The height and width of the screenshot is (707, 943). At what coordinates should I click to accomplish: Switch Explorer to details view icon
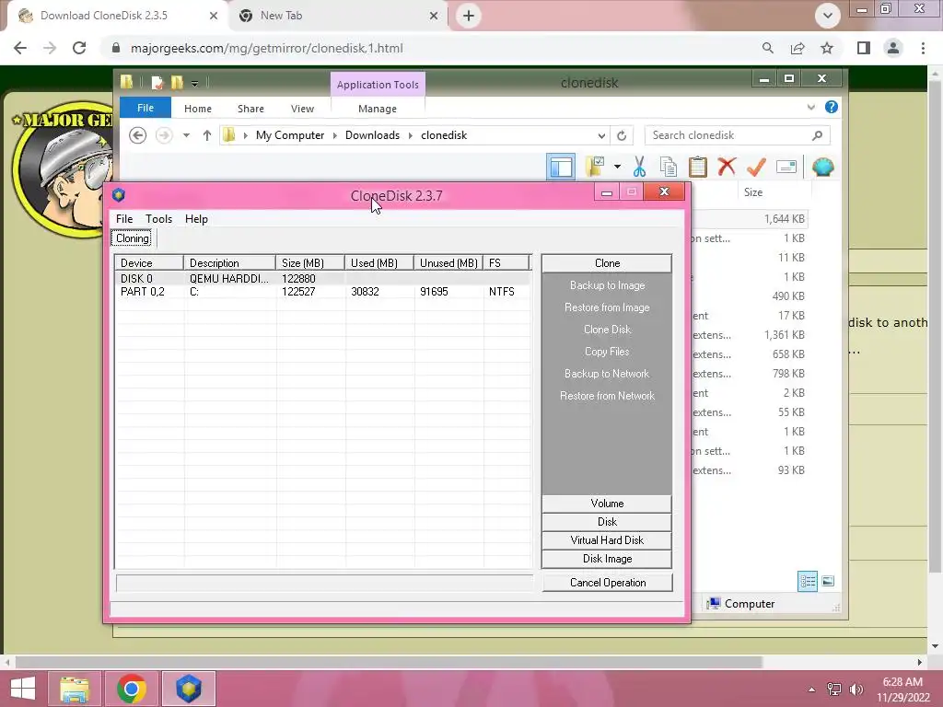coord(807,582)
